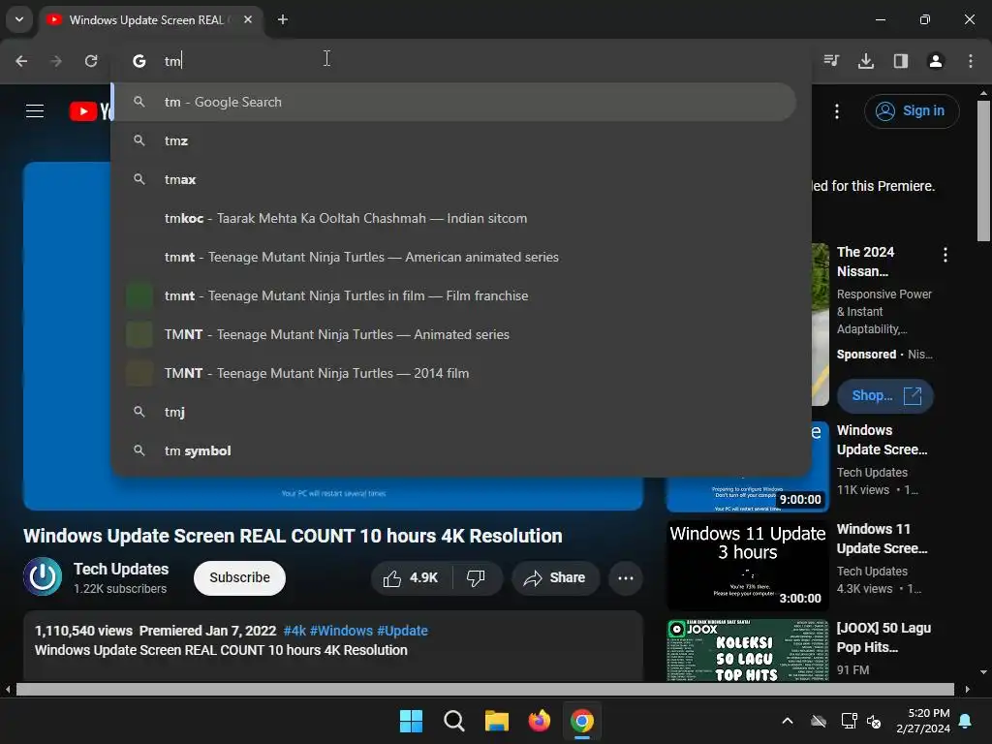992x744 pixels.
Task: Pick the 'tm symbol' search suggestion
Action: point(453,450)
